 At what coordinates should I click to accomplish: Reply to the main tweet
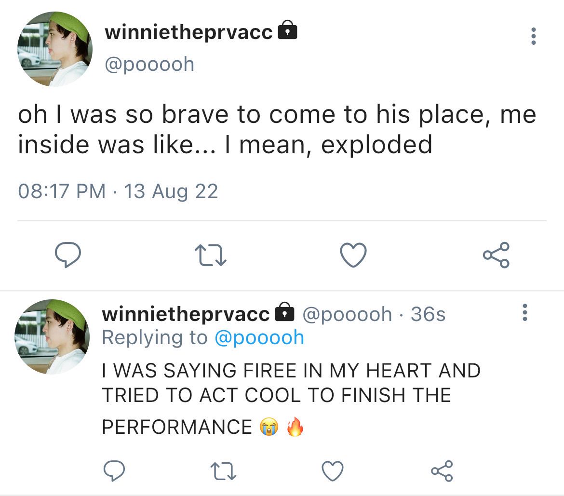click(67, 255)
